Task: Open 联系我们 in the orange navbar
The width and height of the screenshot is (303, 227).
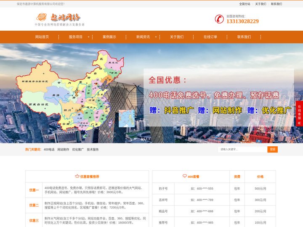Action: (x=244, y=37)
